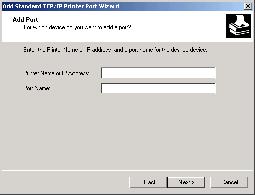Click blank title bar area left of X
The width and height of the screenshot is (255, 195).
181,6
